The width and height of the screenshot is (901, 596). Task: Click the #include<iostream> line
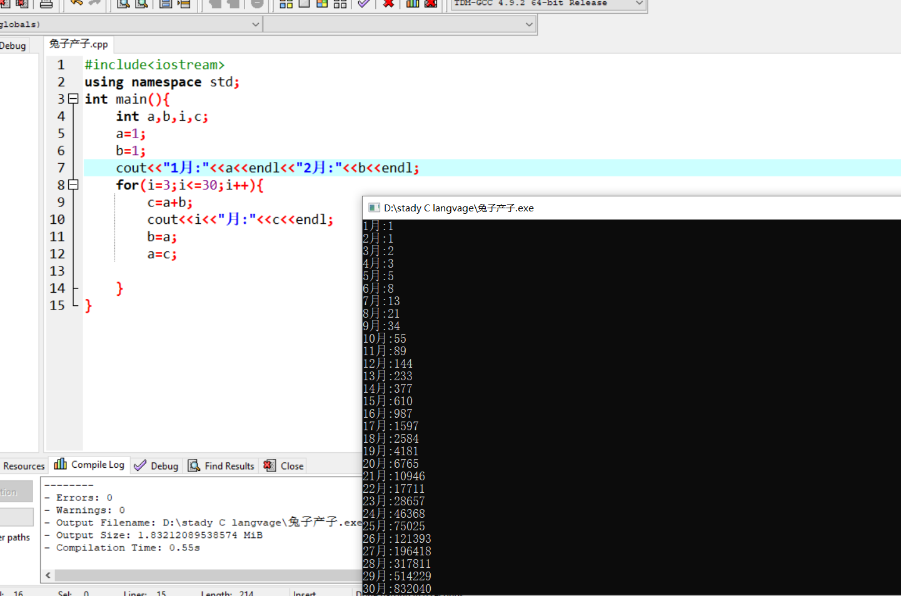point(154,64)
